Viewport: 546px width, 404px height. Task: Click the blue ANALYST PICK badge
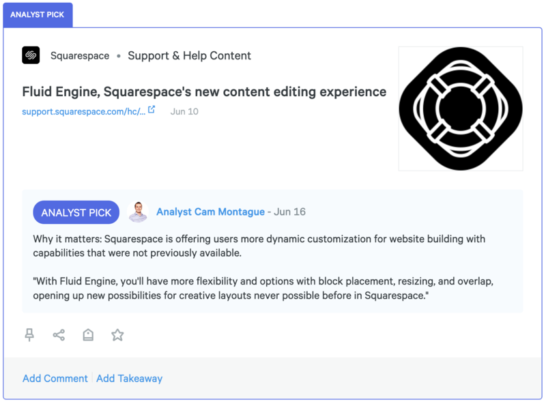76,212
